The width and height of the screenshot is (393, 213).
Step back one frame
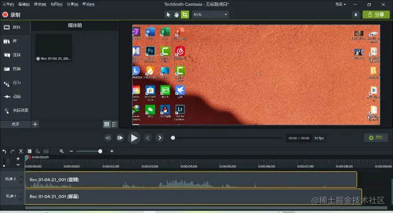[108, 138]
